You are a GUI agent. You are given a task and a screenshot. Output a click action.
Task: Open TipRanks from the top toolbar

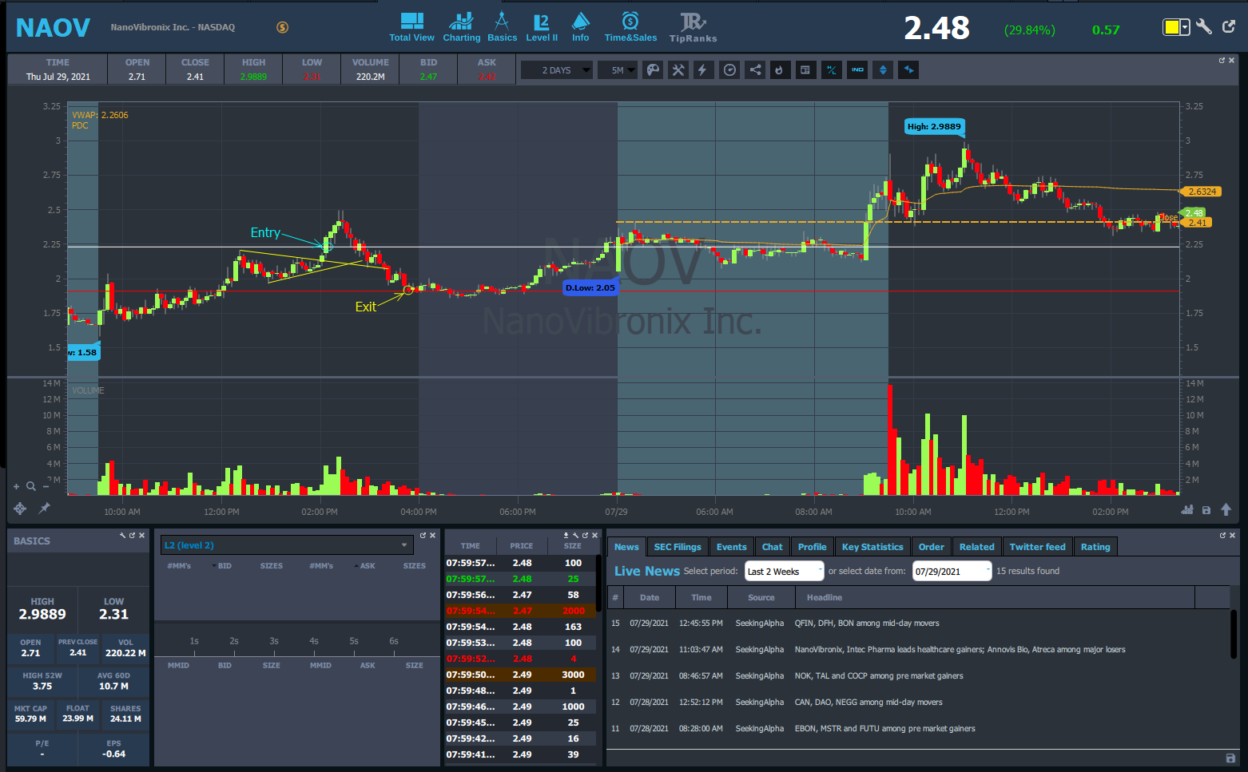[693, 27]
